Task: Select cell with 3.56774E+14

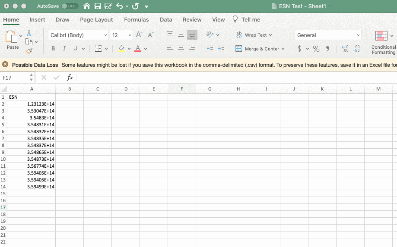Action: tap(32, 166)
